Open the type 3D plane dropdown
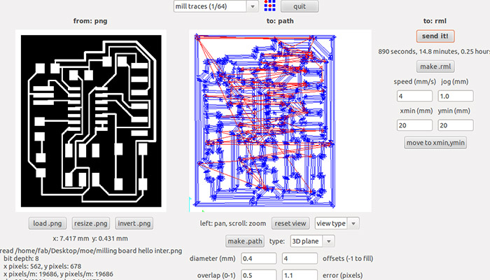 (x=312, y=241)
